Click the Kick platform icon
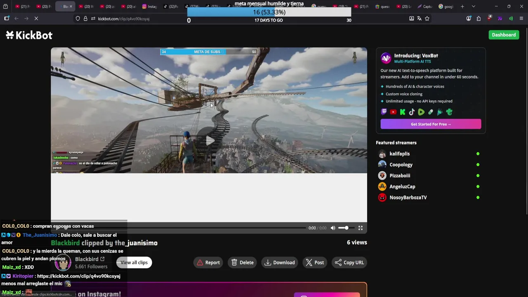 click(x=403, y=112)
